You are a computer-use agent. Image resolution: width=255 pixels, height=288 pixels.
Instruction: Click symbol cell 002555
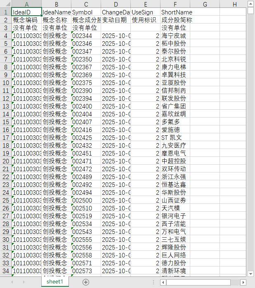86,239
